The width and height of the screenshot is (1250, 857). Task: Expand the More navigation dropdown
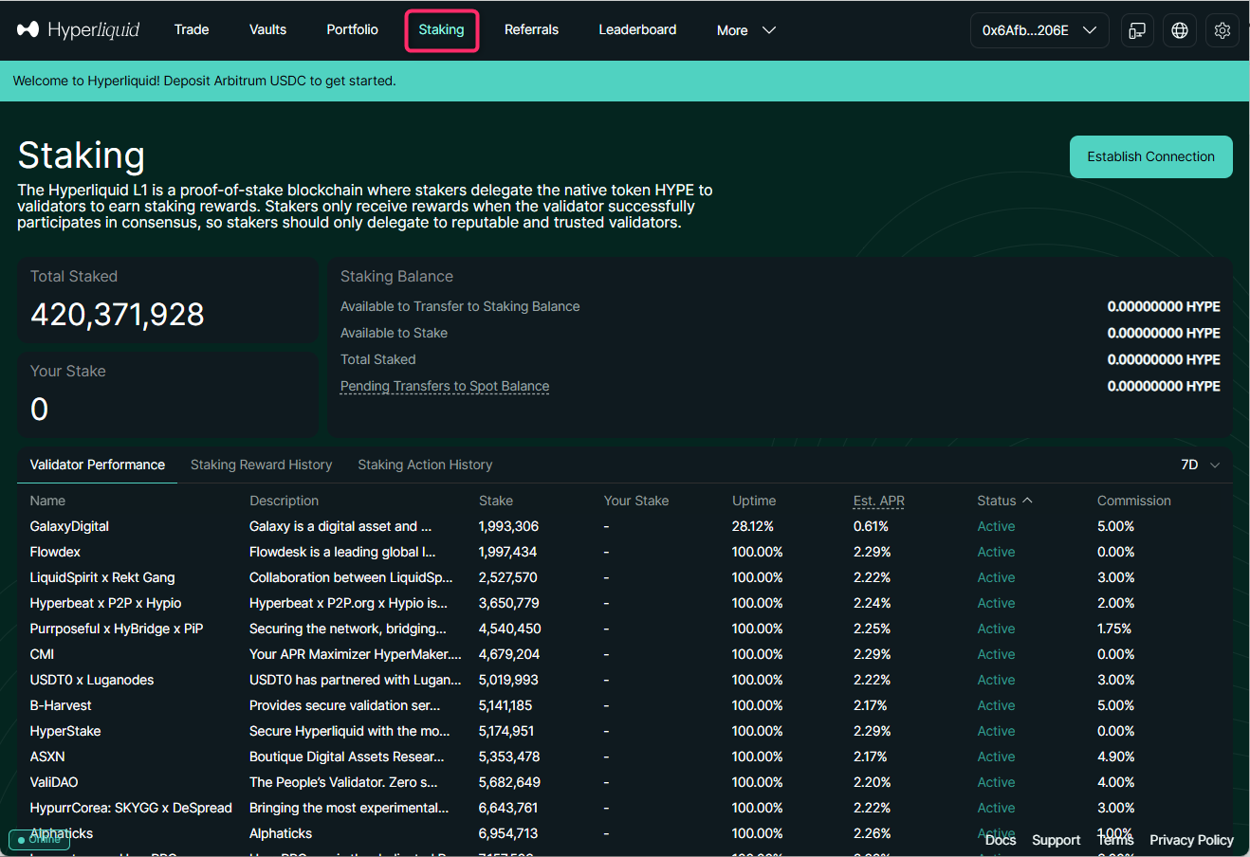point(746,30)
